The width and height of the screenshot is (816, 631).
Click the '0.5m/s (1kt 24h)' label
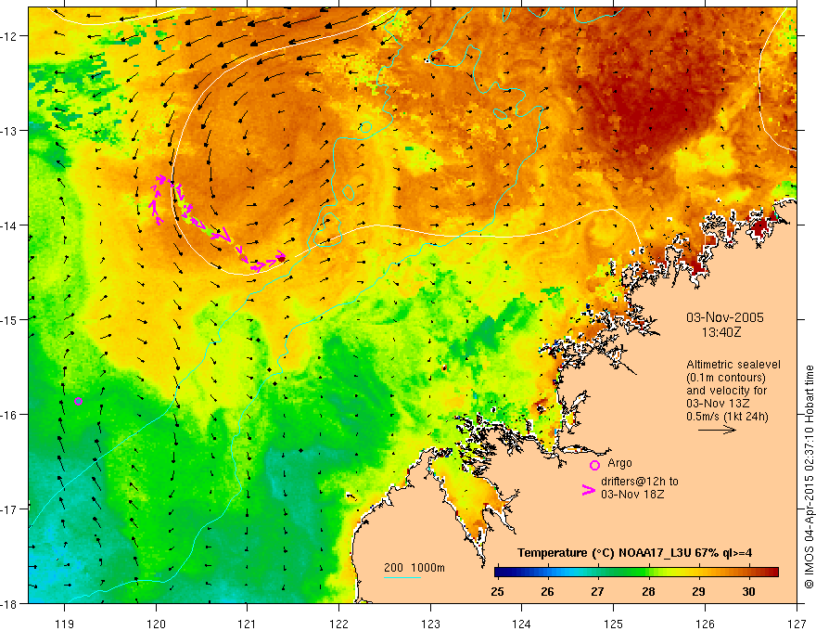click(x=727, y=417)
